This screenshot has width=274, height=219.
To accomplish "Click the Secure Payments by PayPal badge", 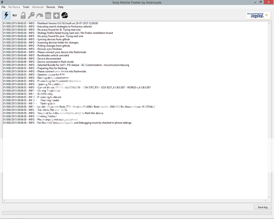I will coord(258,15).
